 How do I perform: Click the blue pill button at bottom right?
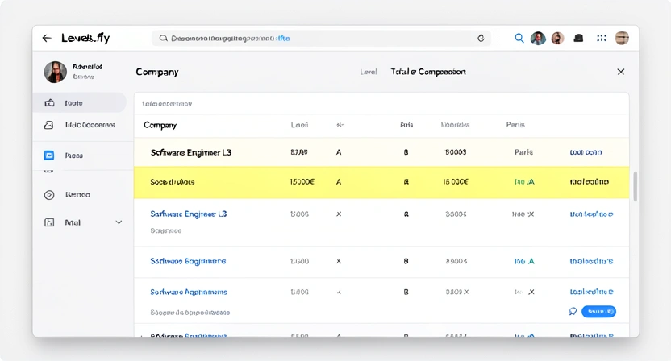click(x=598, y=311)
